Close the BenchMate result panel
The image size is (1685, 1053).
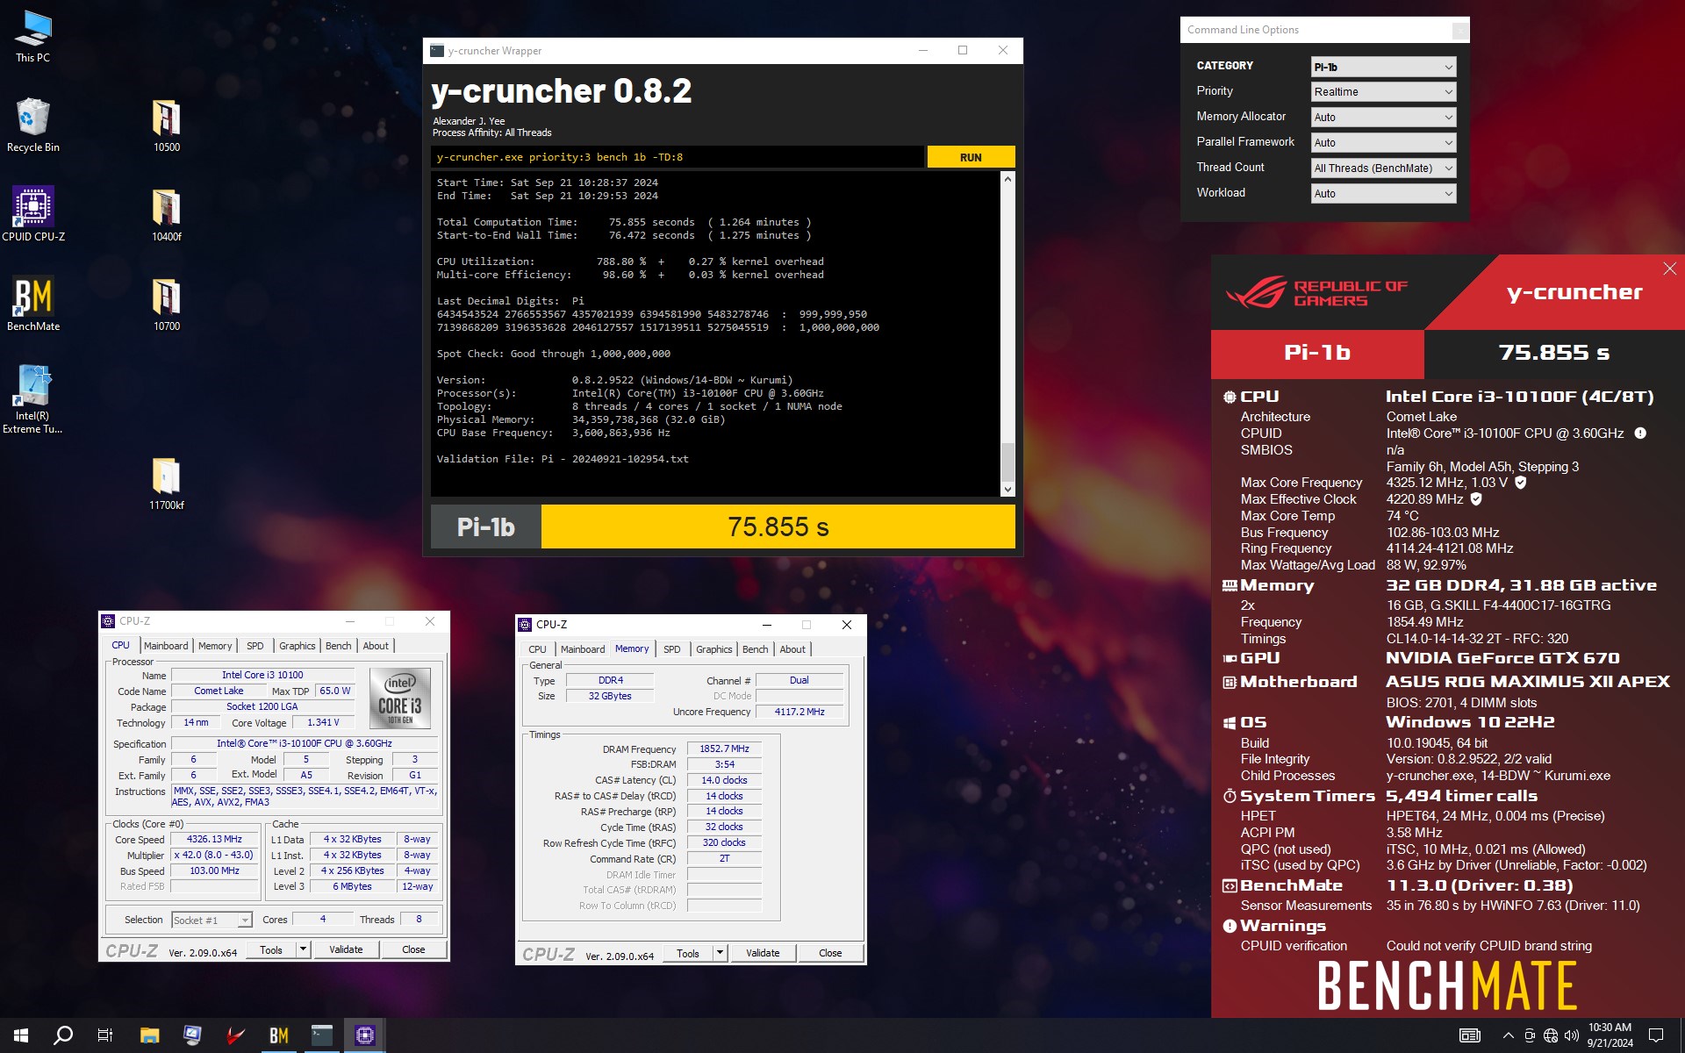tap(1669, 269)
